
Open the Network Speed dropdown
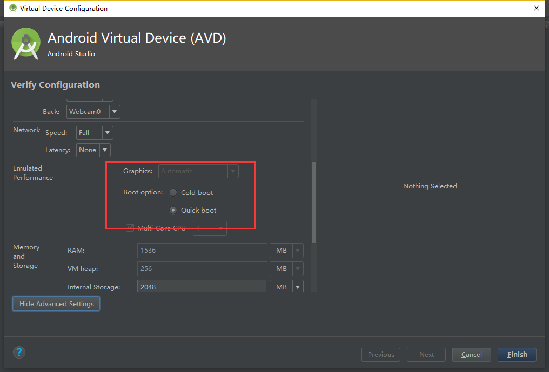point(95,133)
